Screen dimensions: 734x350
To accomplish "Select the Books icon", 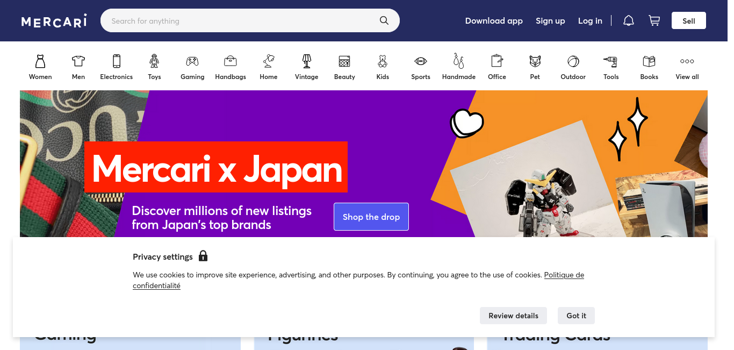I will tap(649, 61).
